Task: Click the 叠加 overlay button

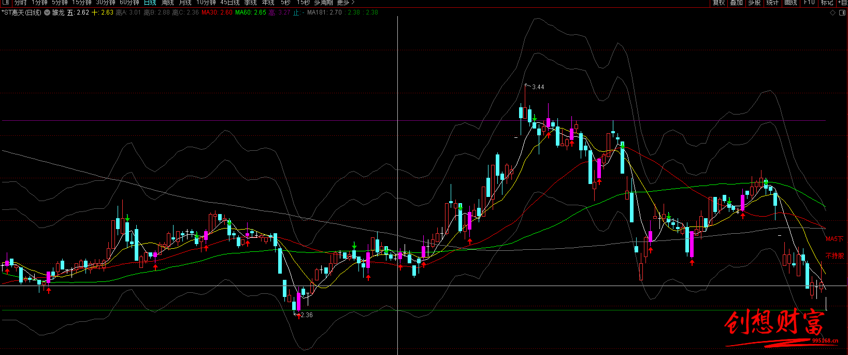Action: click(737, 3)
